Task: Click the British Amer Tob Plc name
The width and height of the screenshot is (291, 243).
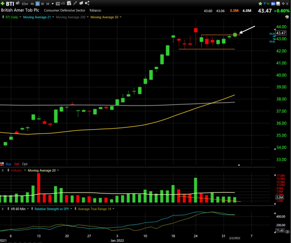Action: point(20,10)
